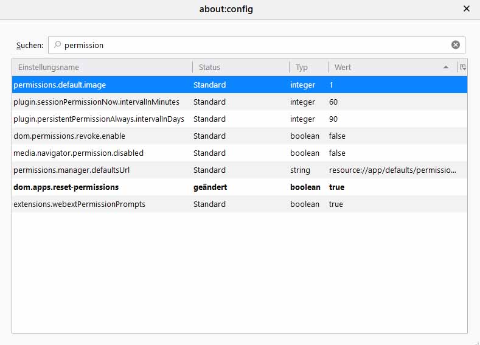Close the about:config dialog

click(466, 9)
